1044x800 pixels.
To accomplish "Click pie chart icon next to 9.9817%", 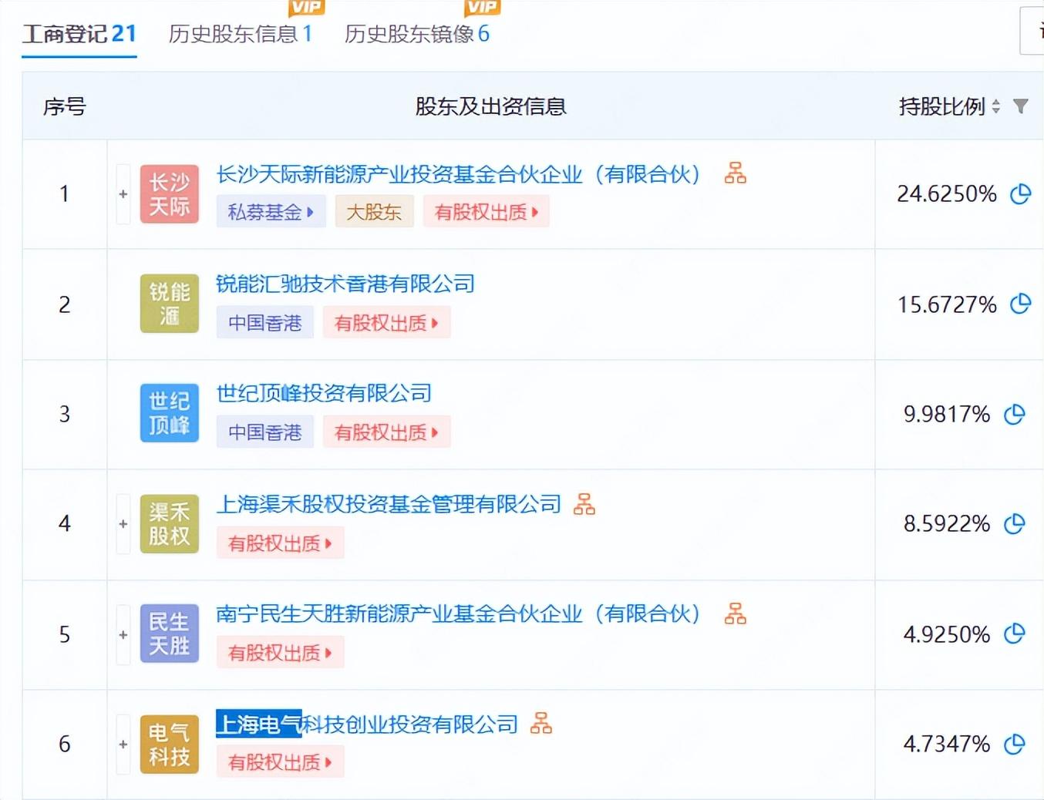I will [1015, 414].
